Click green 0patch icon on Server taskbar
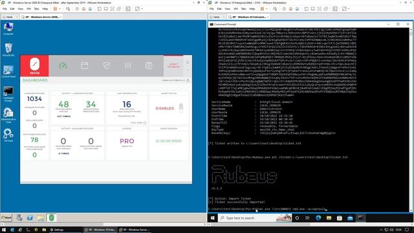The image size is (414, 233). pyautogui.click(x=52, y=217)
